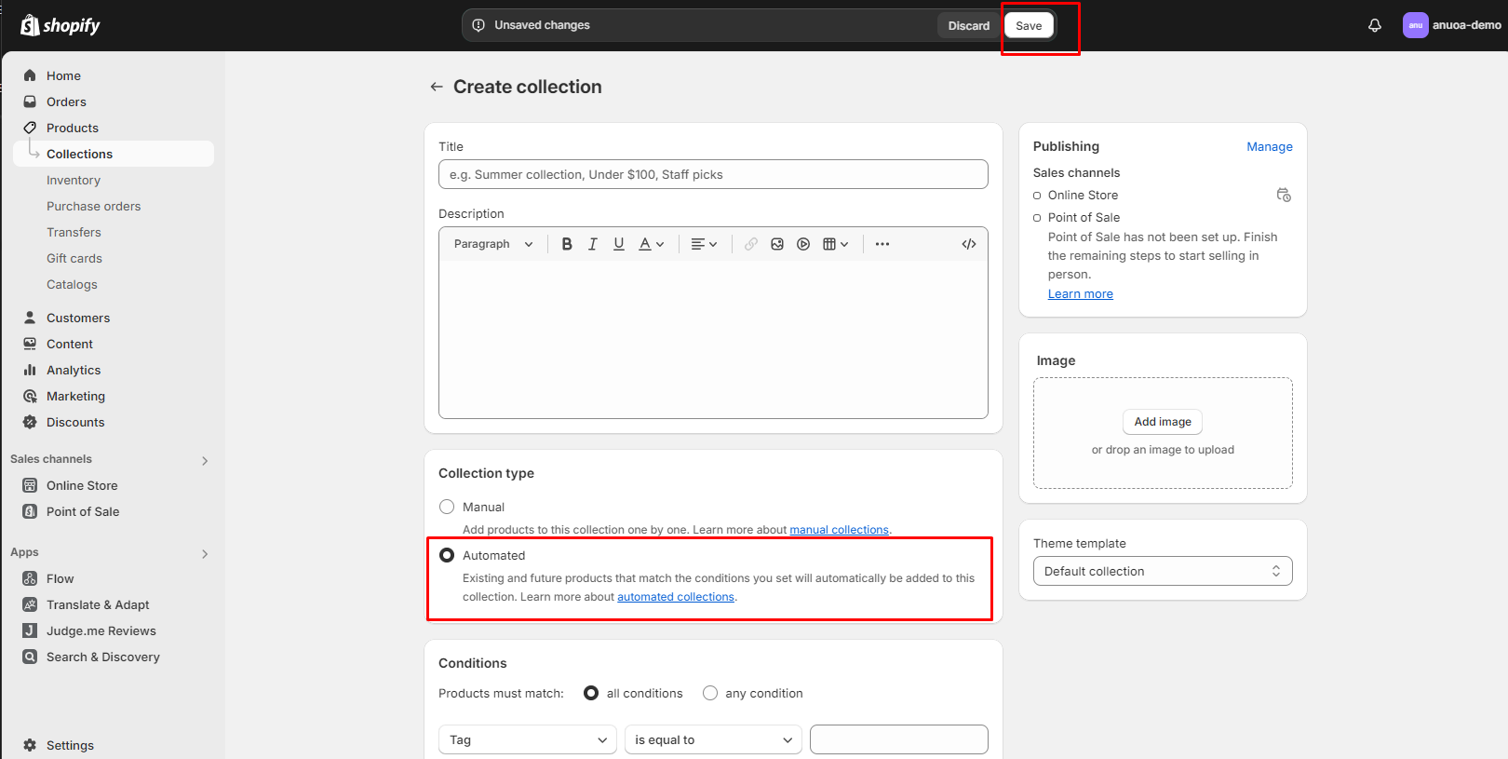Screen dimensions: 1508x759
Task: Show HTML code view of description
Action: (968, 244)
